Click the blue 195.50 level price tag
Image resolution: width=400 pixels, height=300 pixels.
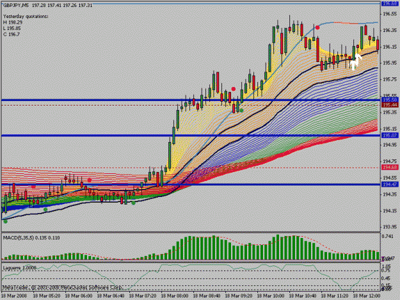click(390, 100)
